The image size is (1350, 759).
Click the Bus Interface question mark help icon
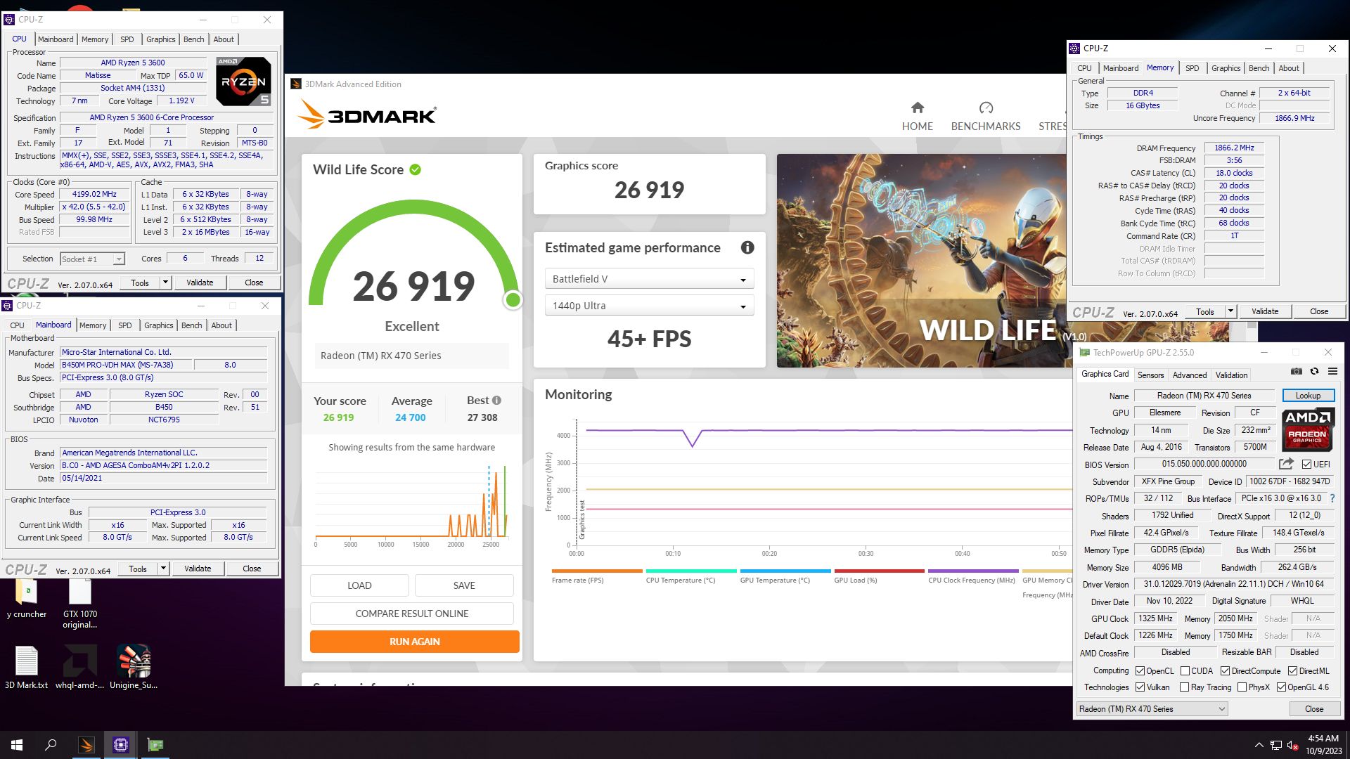coord(1332,498)
